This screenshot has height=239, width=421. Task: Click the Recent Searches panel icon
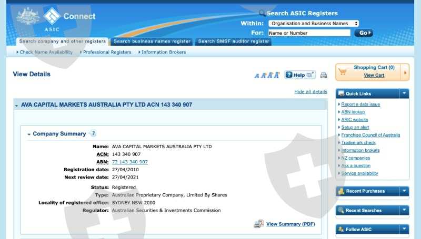point(341,210)
